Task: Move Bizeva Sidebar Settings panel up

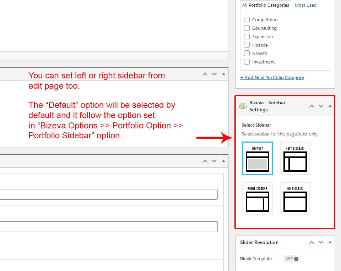Action: [x=312, y=106]
